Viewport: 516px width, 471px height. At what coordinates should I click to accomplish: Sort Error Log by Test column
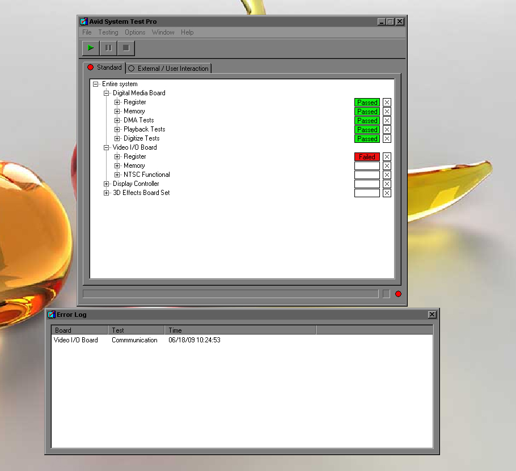pyautogui.click(x=136, y=330)
